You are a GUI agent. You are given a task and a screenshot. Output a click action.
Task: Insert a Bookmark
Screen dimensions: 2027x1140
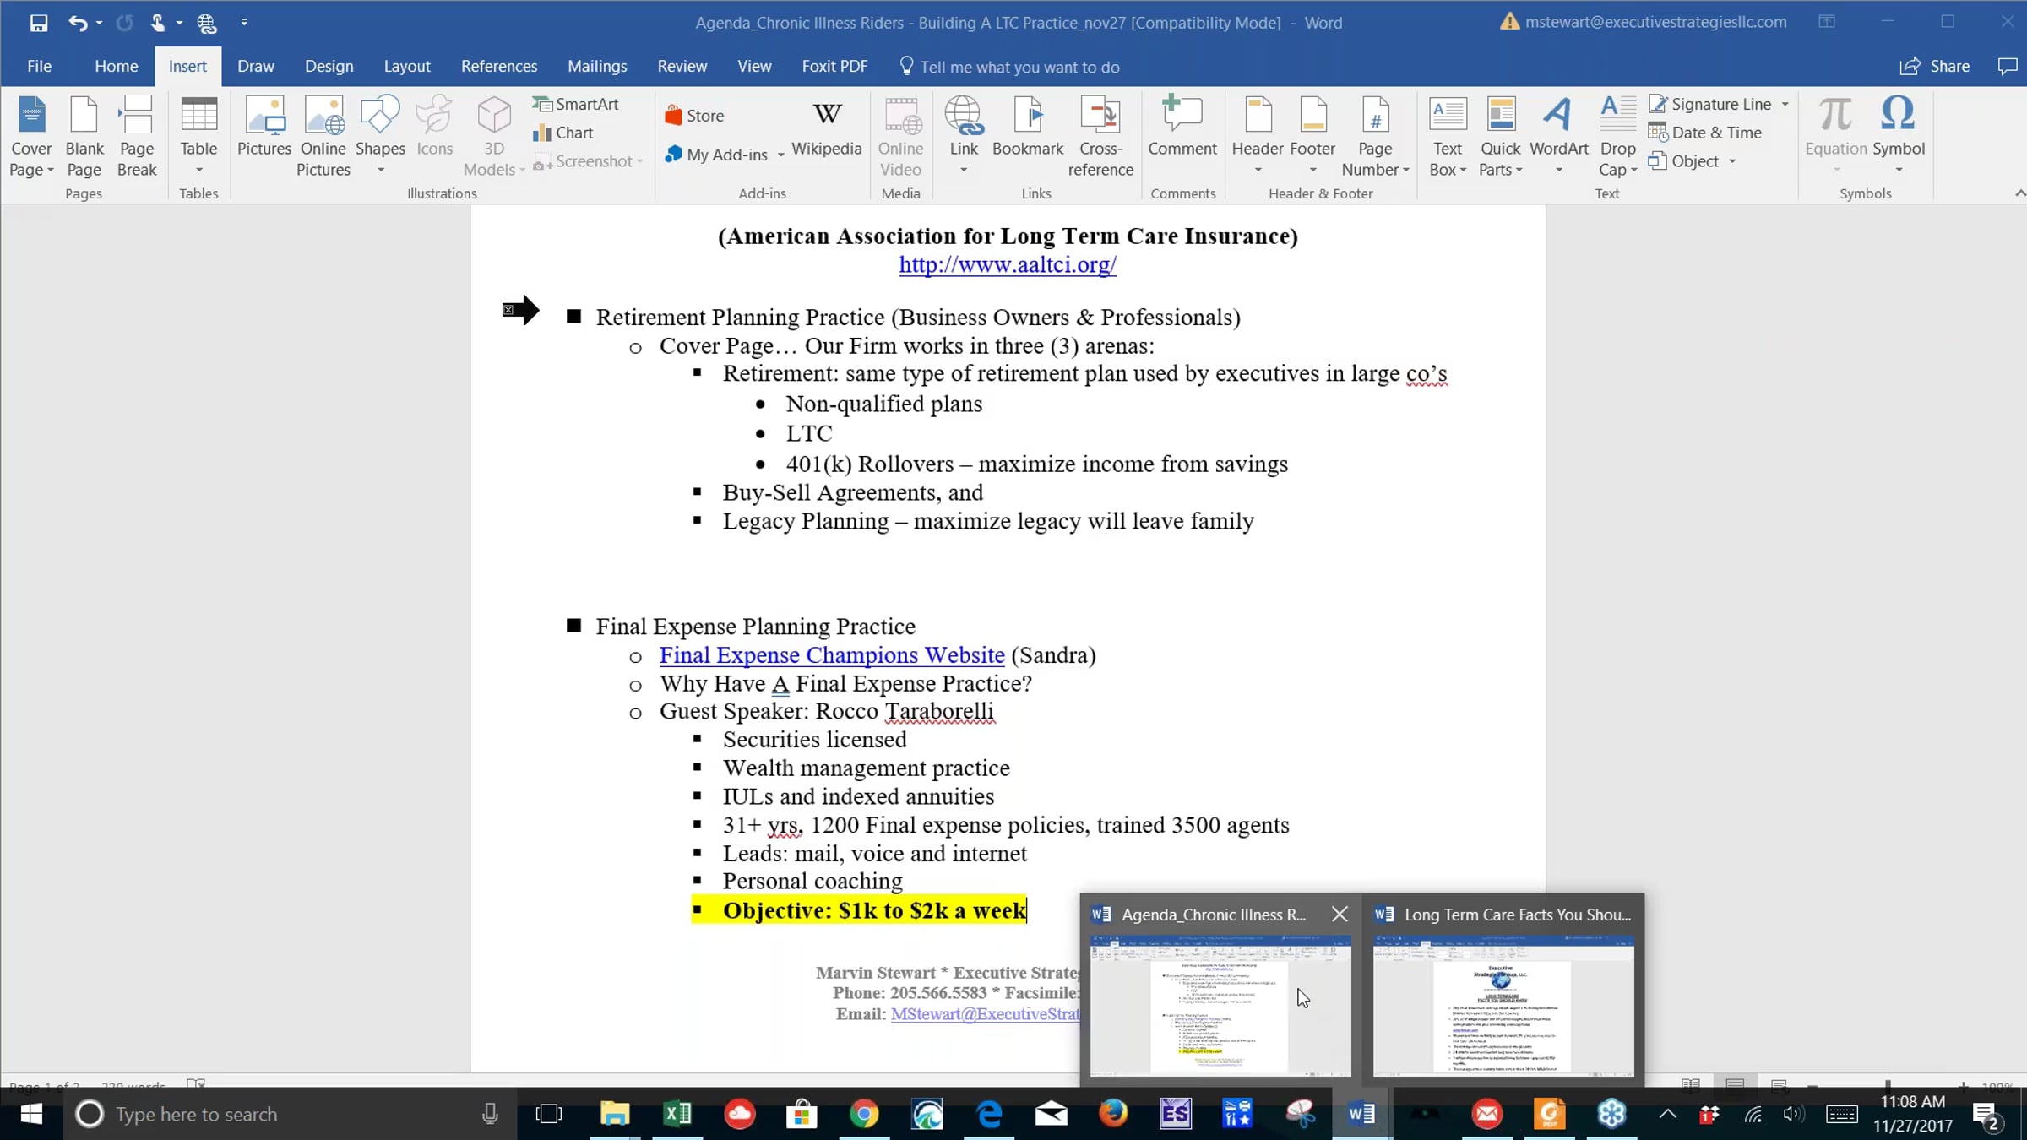1028,127
